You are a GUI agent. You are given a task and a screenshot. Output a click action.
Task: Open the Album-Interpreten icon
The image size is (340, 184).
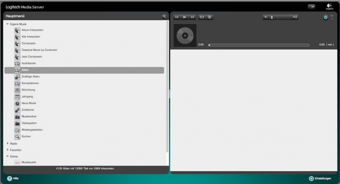point(18,30)
